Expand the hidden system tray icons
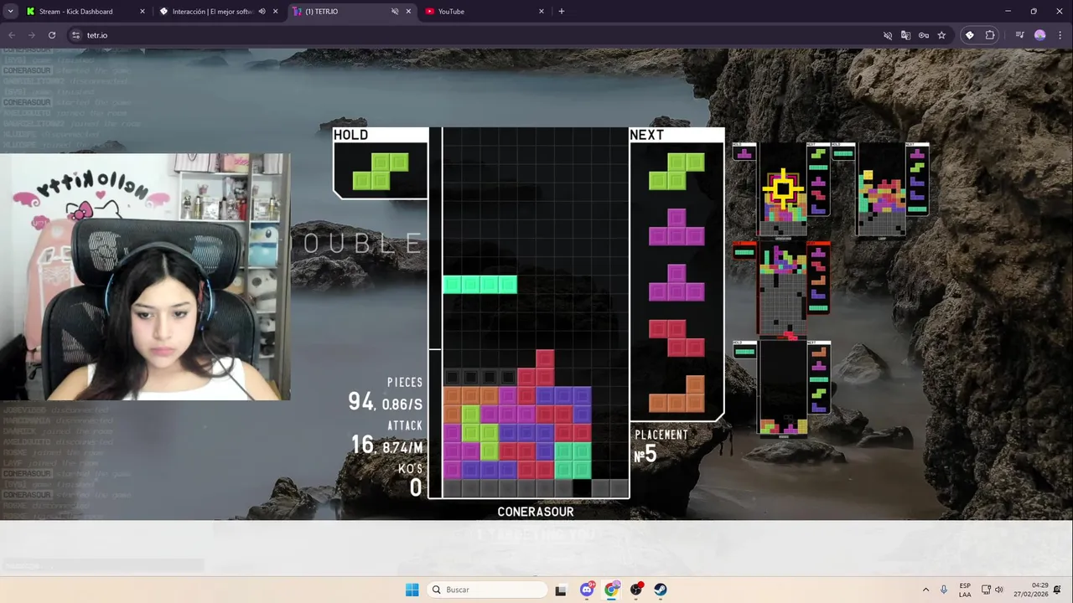 click(x=925, y=590)
